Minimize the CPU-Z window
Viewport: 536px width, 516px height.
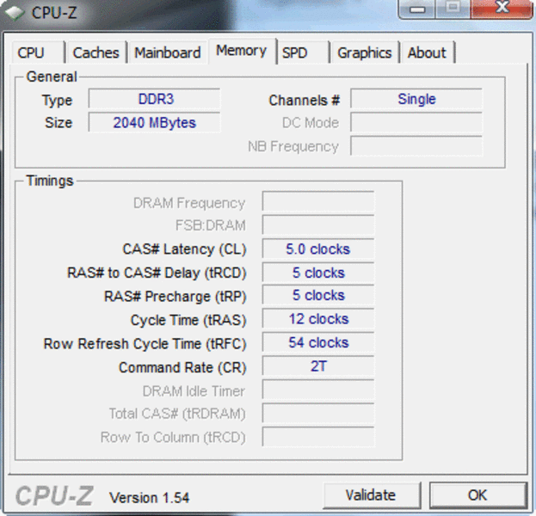pyautogui.click(x=417, y=9)
